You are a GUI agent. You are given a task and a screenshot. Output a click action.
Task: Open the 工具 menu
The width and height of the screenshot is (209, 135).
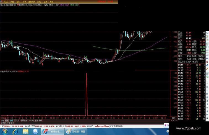(x=45, y=2)
